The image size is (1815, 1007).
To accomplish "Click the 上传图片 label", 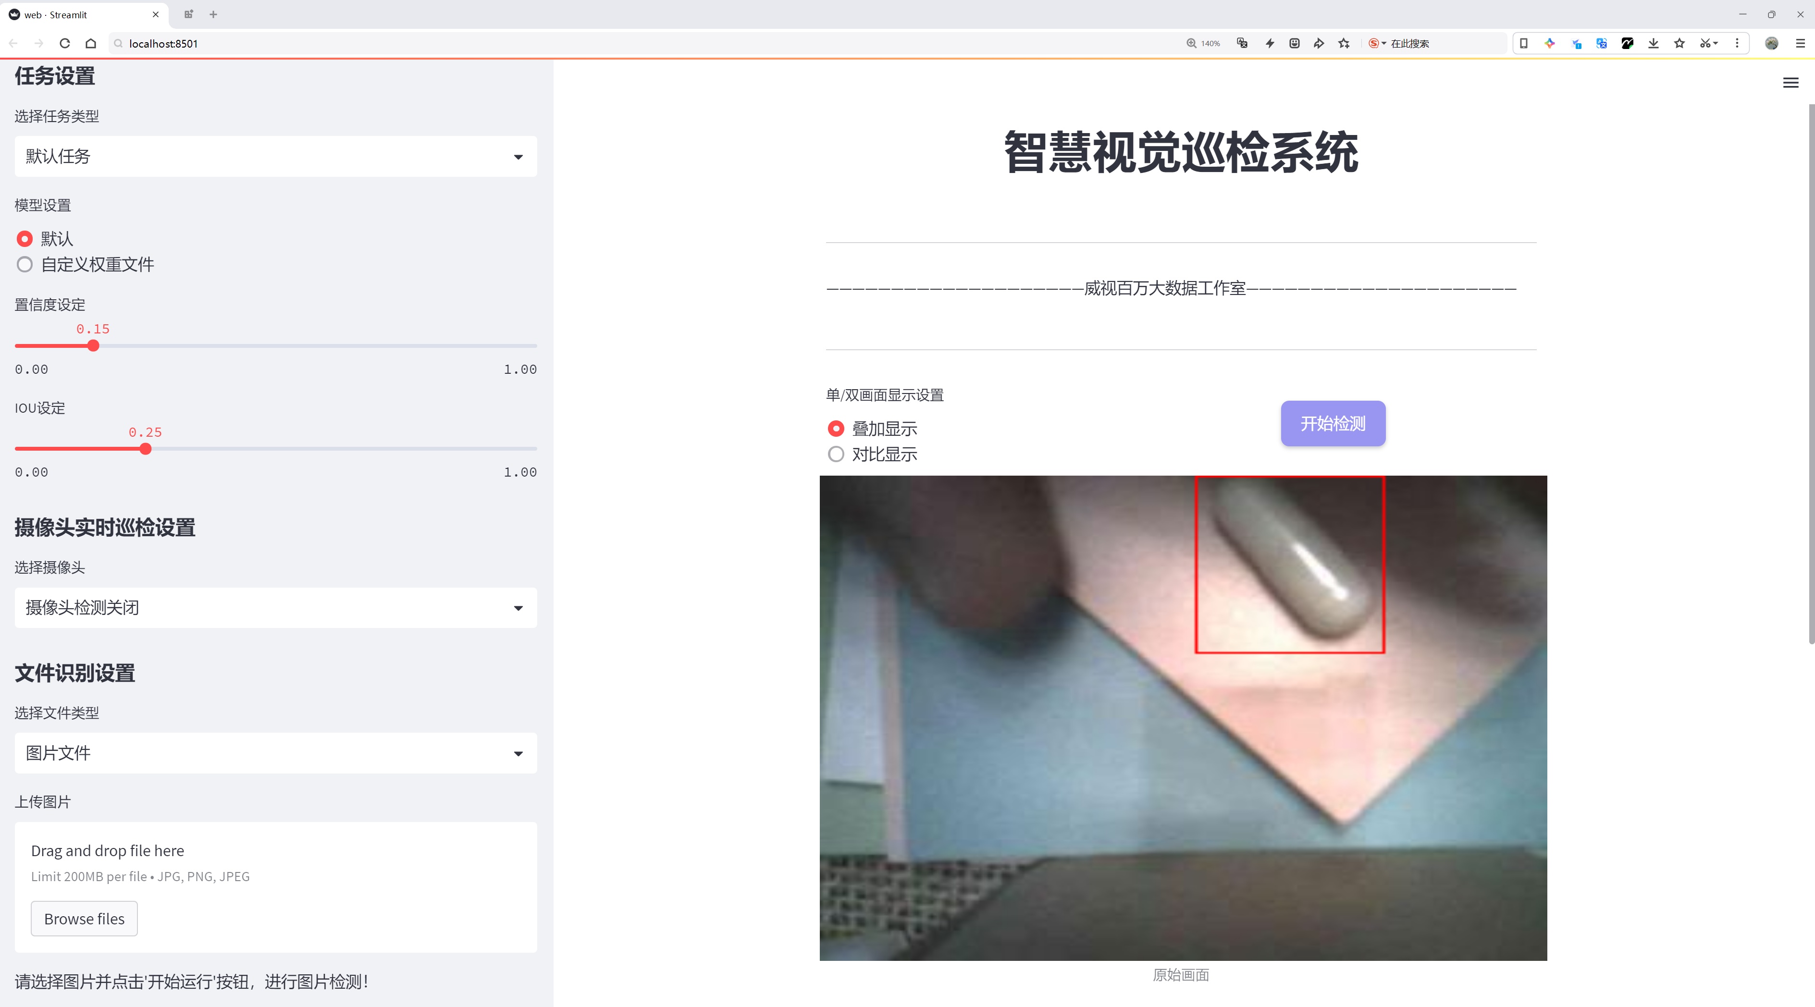I will point(43,801).
